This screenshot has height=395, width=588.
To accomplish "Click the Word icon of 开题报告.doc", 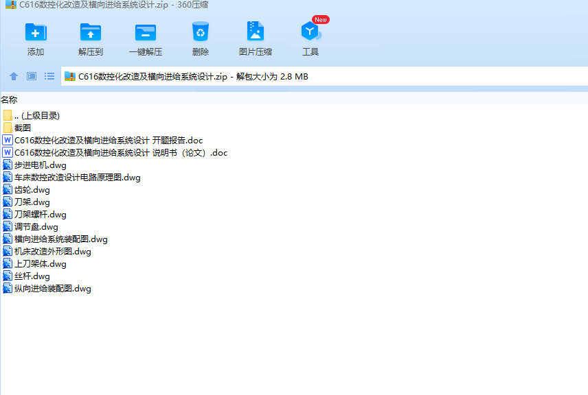I will 8,140.
